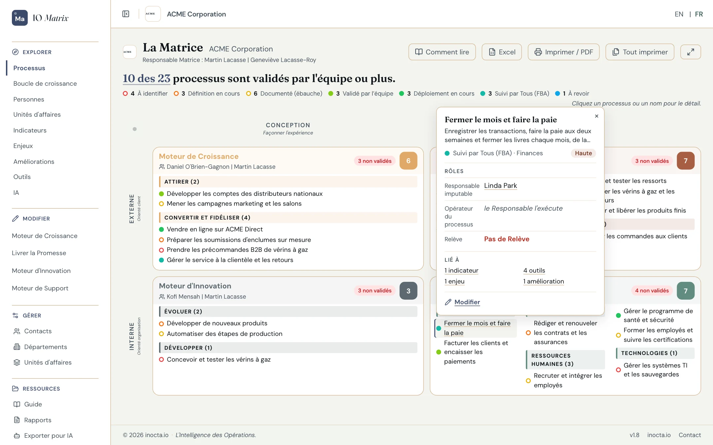Image resolution: width=713 pixels, height=445 pixels.
Task: Collapse the sidebar panel icon
Action: tap(126, 14)
